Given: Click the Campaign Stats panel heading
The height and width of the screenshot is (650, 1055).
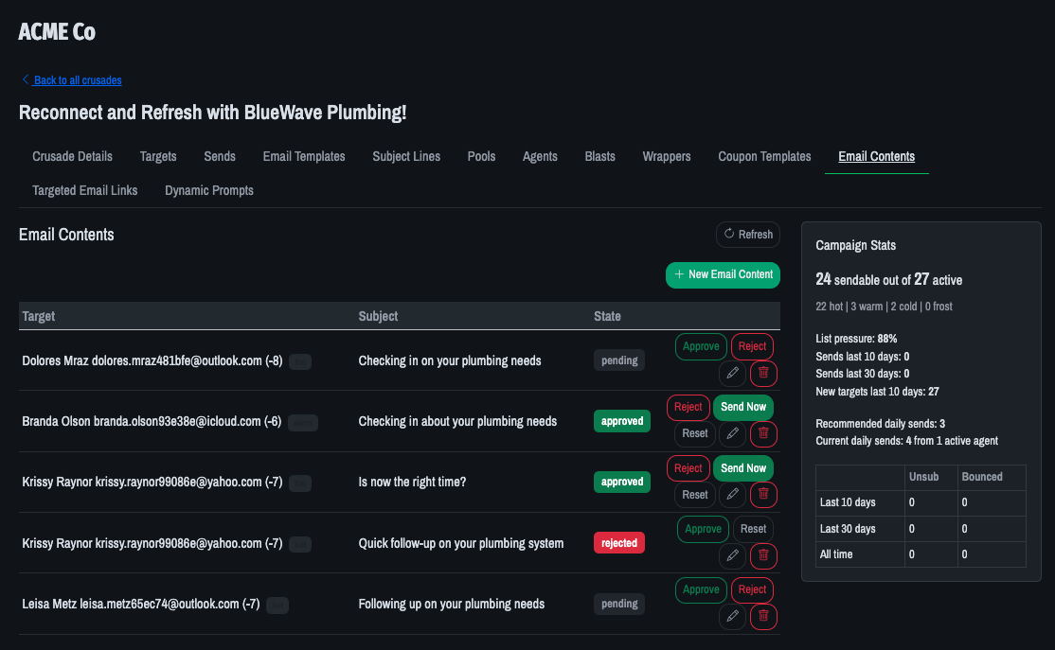Looking at the screenshot, I should (855, 245).
